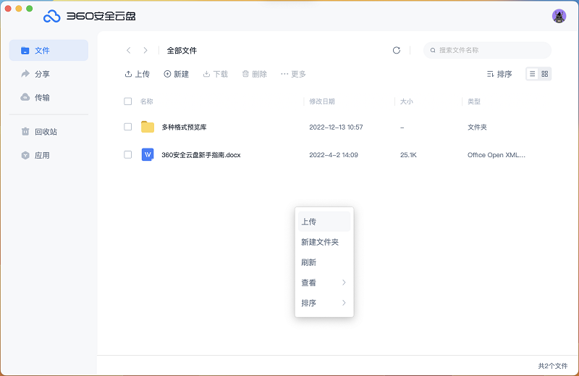Viewport: 579px width, 376px height.
Task: Navigate forward with the right arrow
Action: (145, 51)
